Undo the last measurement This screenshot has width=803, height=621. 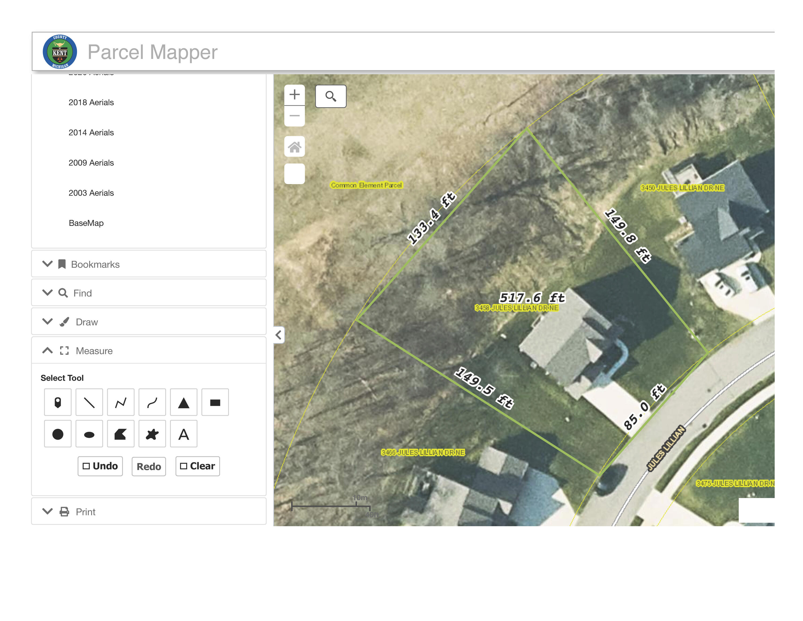[x=100, y=466]
